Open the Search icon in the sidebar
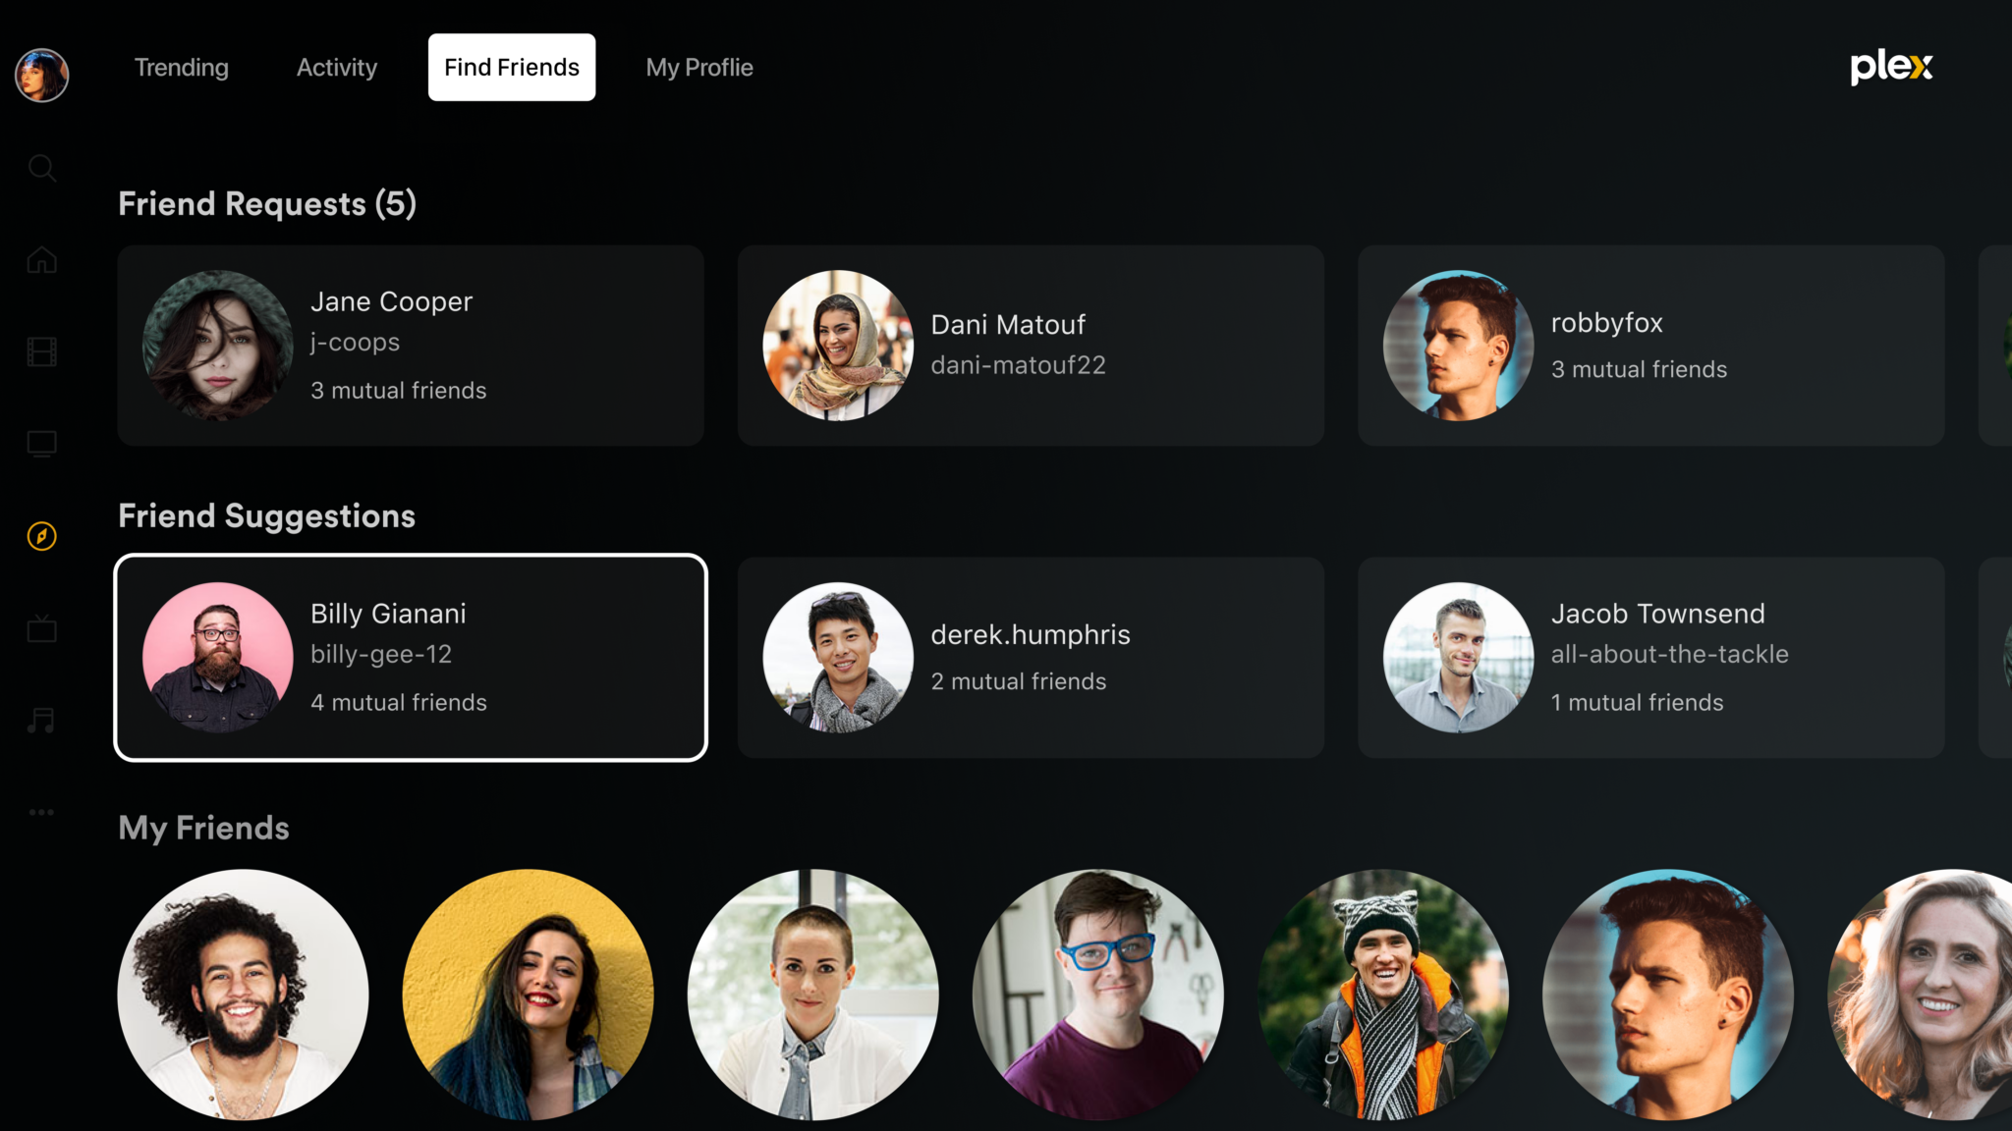The height and width of the screenshot is (1131, 2012). coord(41,169)
